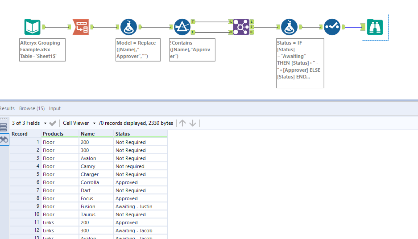Click the Model = Replace annotation box
This screenshot has width=418, height=239.
pos(138,50)
